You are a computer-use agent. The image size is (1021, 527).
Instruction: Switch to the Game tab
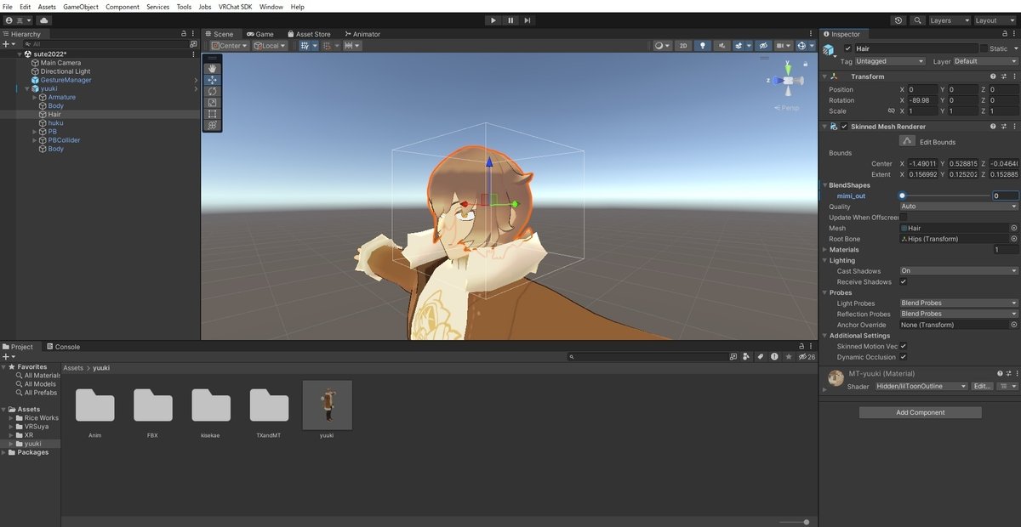(260, 34)
